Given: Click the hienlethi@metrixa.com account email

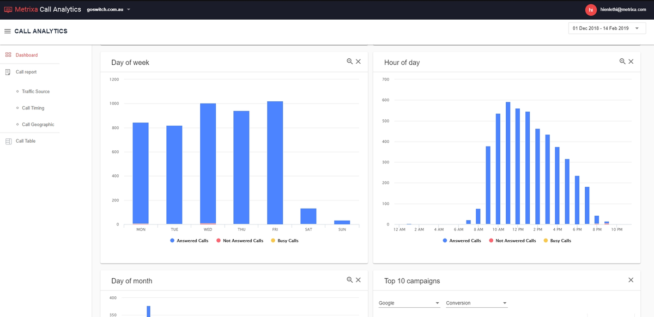Looking at the screenshot, I should (x=623, y=10).
